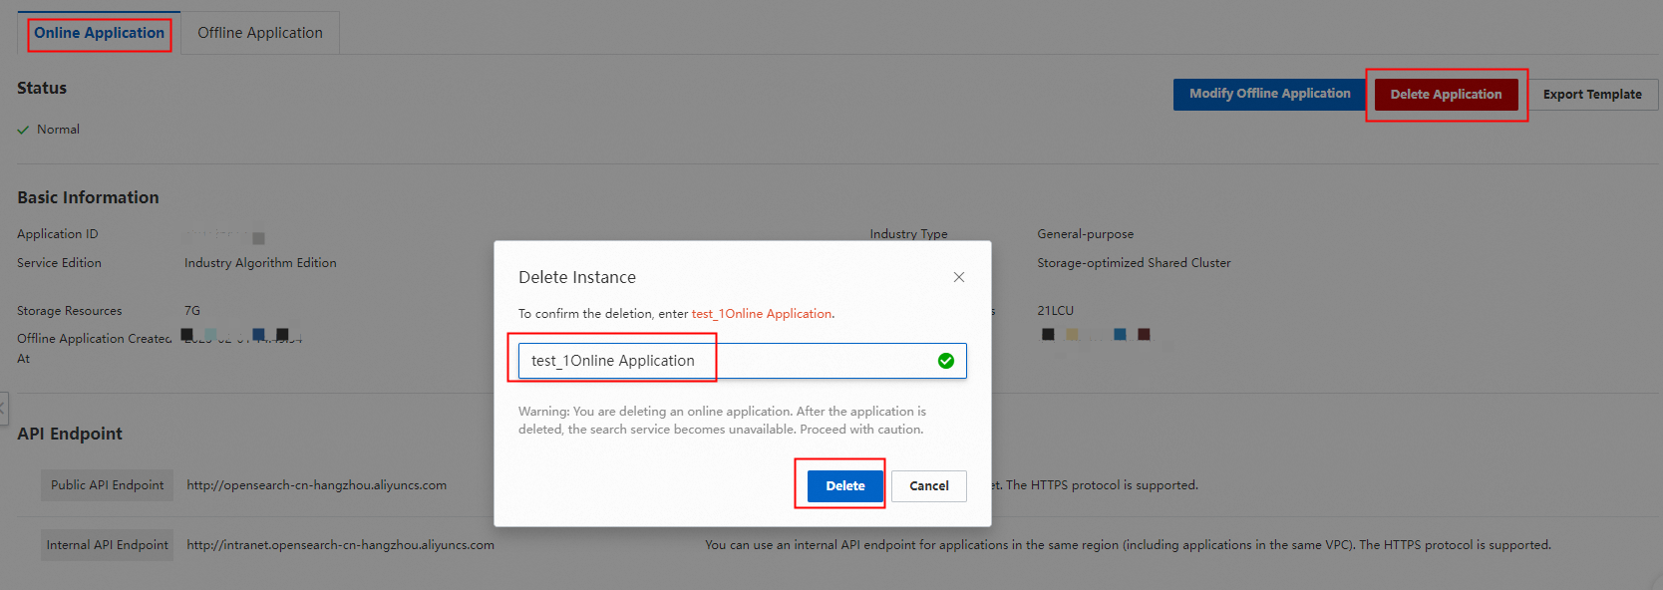Click the Delete Instance dialog title

(x=577, y=277)
